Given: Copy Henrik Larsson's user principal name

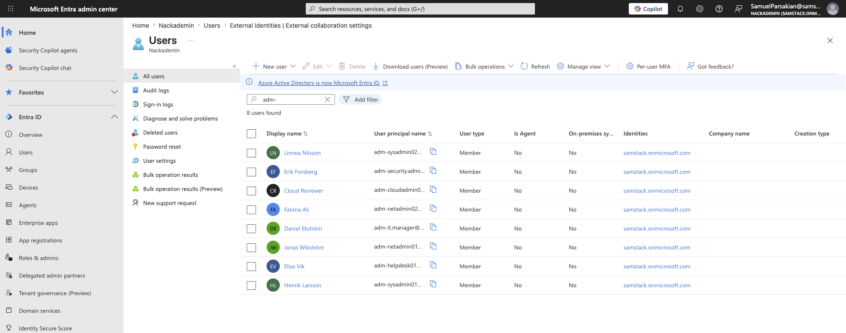Looking at the screenshot, I should (x=433, y=284).
